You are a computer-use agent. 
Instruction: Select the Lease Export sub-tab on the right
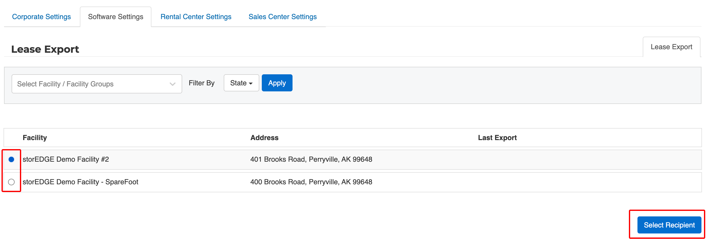click(x=671, y=47)
